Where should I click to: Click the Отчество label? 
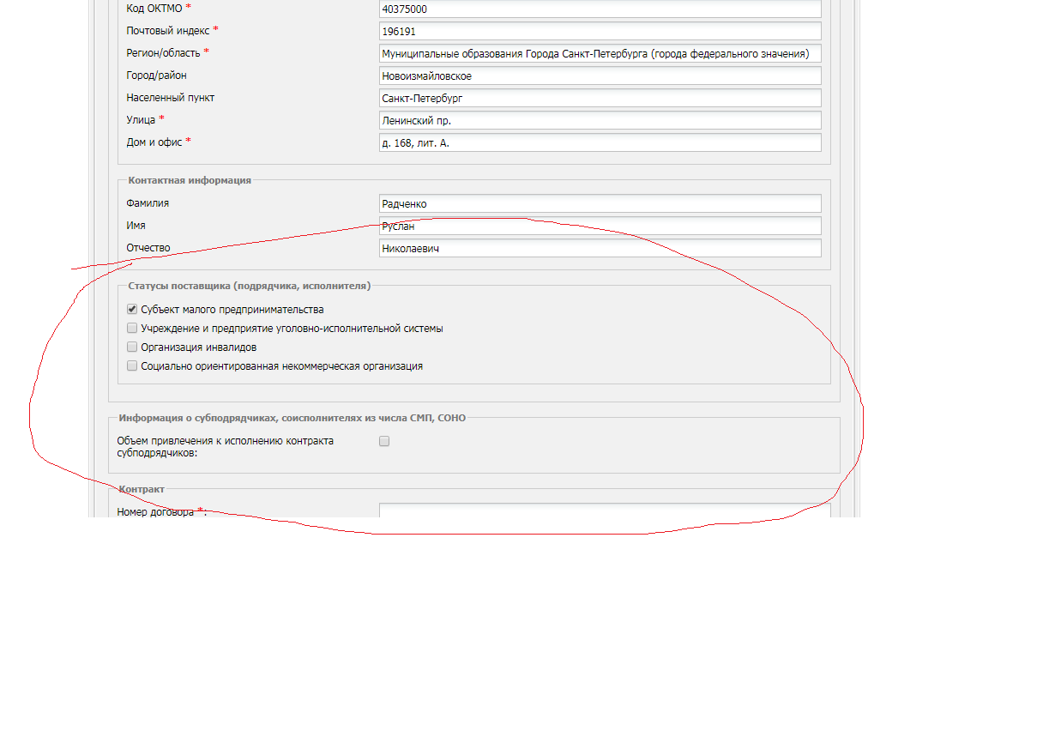pos(148,248)
